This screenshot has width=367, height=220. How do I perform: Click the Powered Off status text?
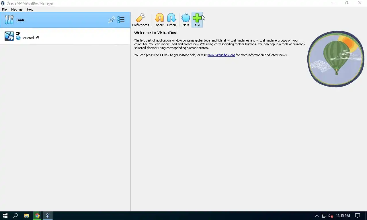[x=30, y=38]
